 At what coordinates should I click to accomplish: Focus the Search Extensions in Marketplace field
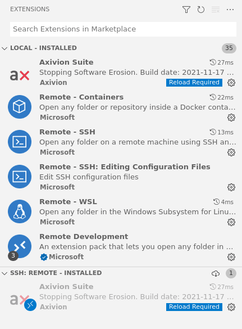click(x=123, y=29)
